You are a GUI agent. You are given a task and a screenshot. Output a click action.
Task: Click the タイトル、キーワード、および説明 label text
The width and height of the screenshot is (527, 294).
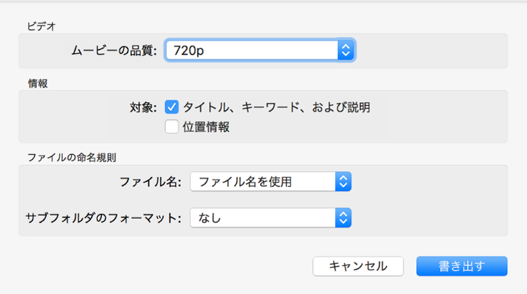point(276,108)
